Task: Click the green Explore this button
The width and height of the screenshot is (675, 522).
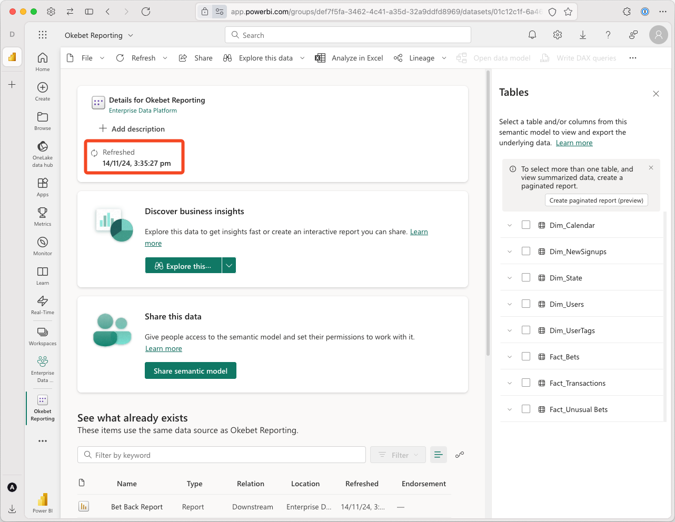Action: click(x=183, y=266)
